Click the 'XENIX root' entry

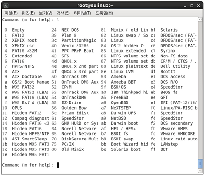(x=24, y=40)
